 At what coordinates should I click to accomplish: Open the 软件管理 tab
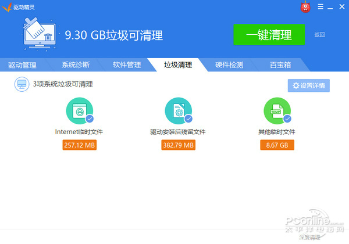[127, 65]
